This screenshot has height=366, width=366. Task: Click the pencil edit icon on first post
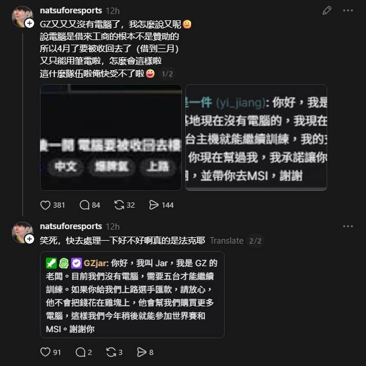327,10
